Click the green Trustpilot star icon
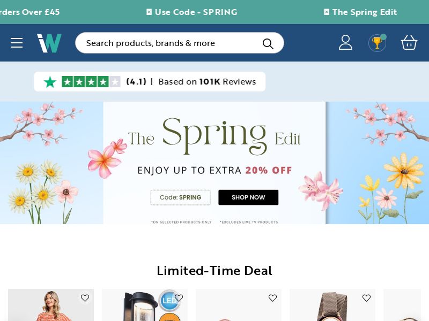Image resolution: width=429 pixels, height=321 pixels. [50, 82]
